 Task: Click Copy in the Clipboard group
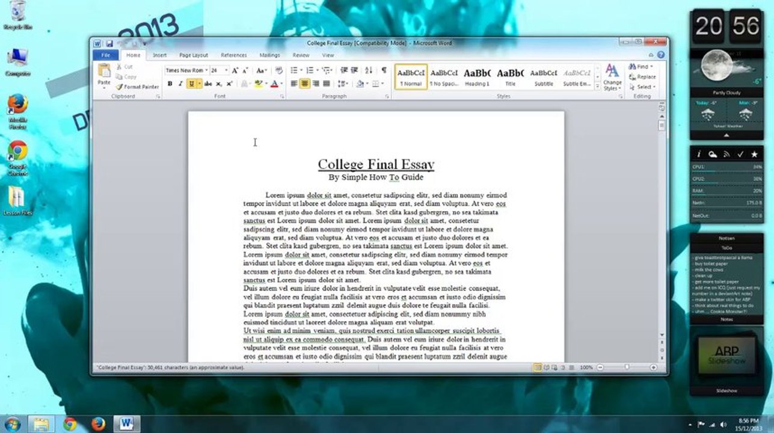click(126, 77)
